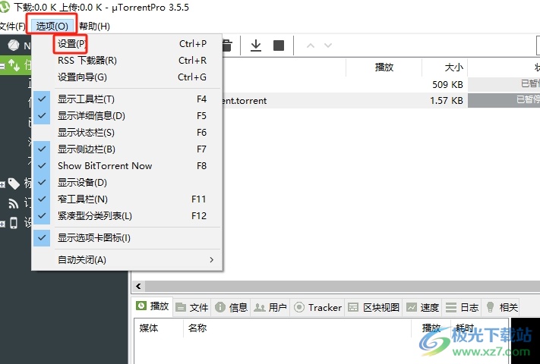Image resolution: width=540 pixels, height=364 pixels.
Task: Switch to the 文件 tab
Action: (x=192, y=307)
